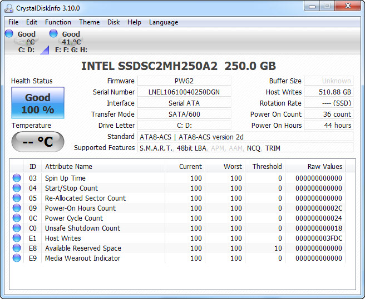Click the Host Writes field 510.88 GB

pos(329,92)
